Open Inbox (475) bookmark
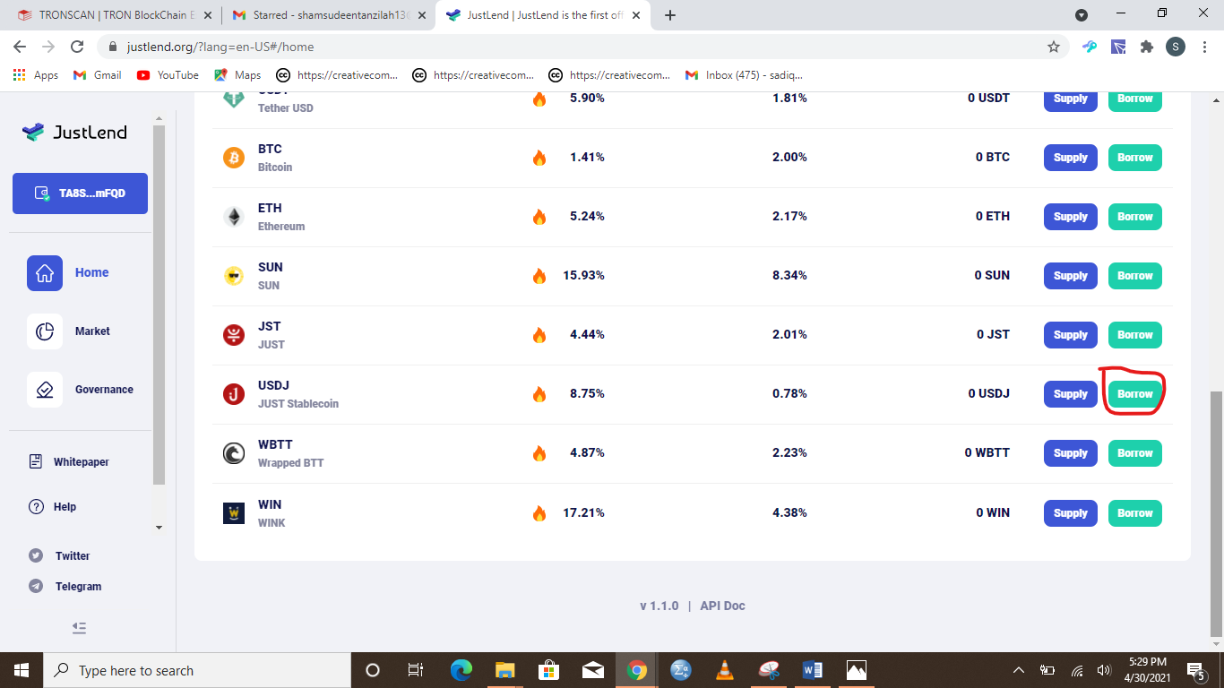1224x688 pixels. (x=744, y=75)
